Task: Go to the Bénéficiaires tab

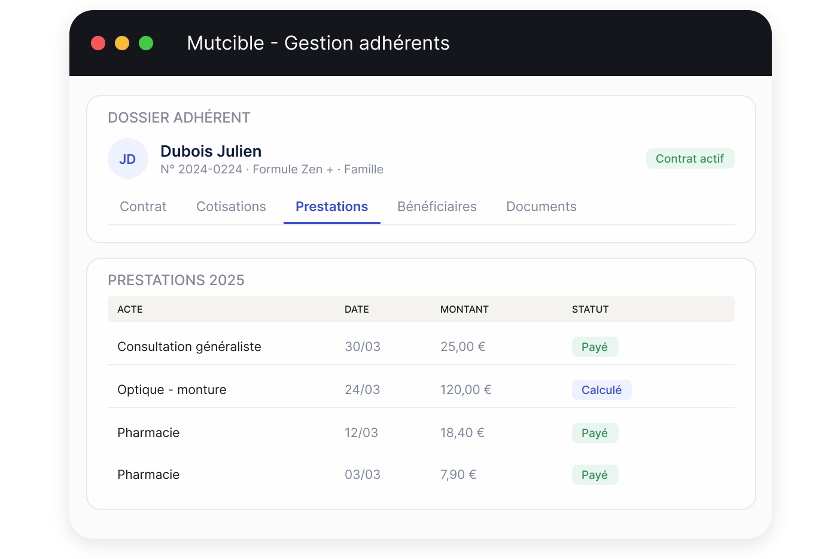Action: (x=437, y=206)
